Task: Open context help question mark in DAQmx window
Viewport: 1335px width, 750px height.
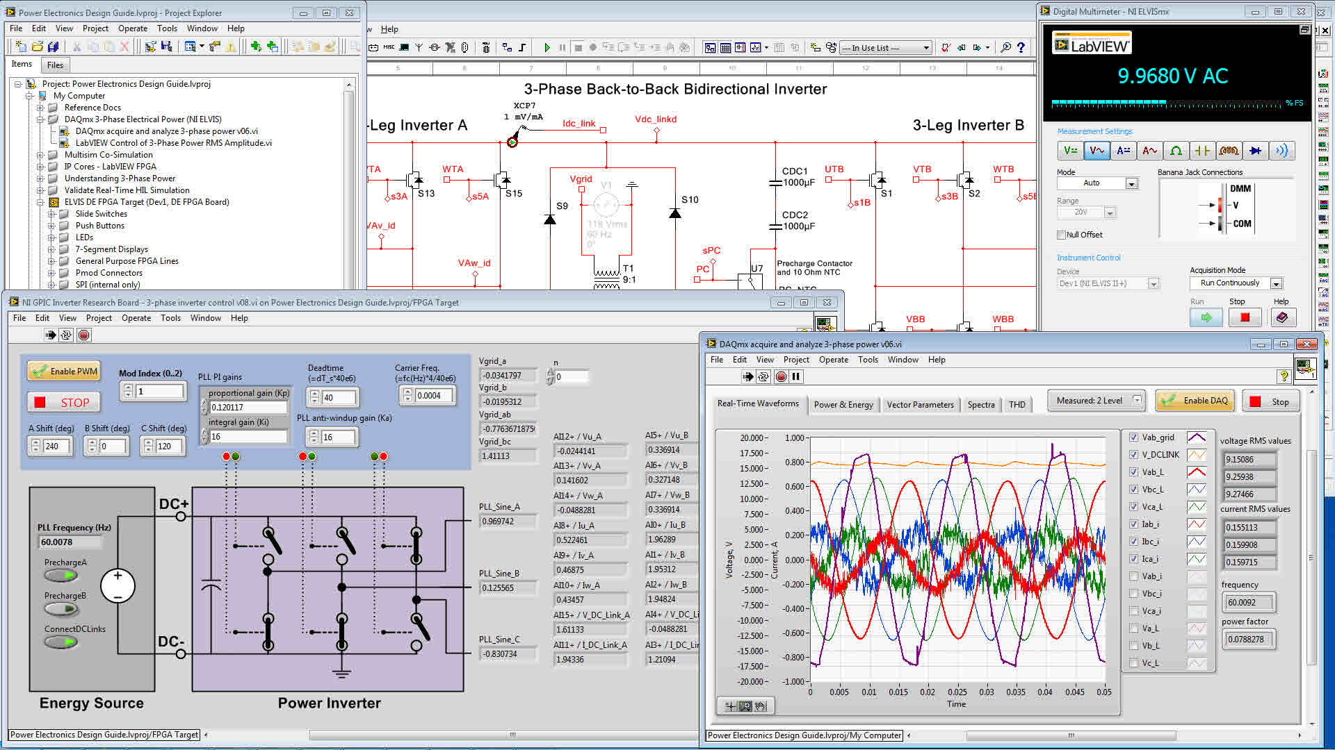Action: tap(1284, 376)
